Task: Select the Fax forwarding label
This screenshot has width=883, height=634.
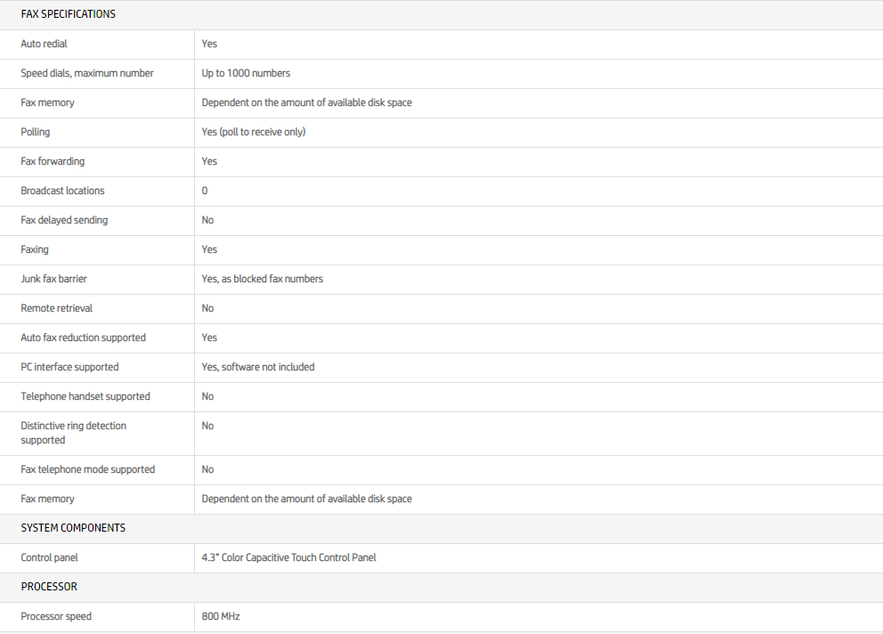Action: click(x=53, y=161)
